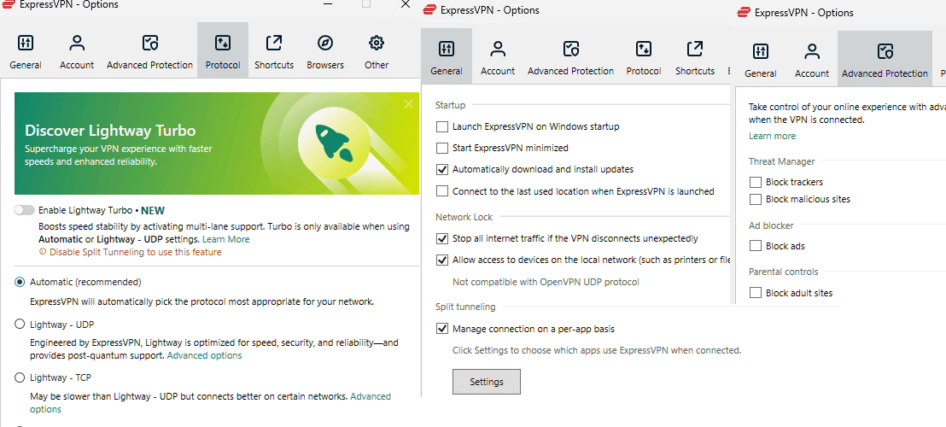Open Advanced Protection tab in left window
The width and height of the screenshot is (946, 427).
[149, 52]
